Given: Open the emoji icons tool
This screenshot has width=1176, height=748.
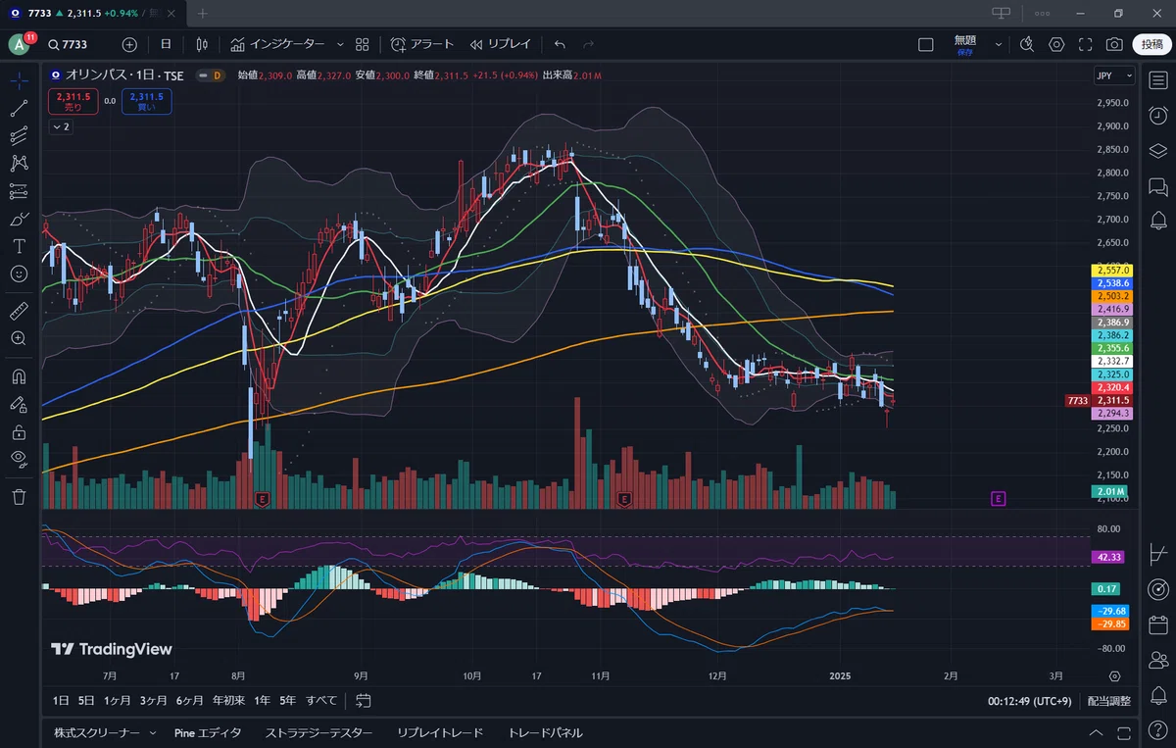Looking at the screenshot, I should pos(19,274).
